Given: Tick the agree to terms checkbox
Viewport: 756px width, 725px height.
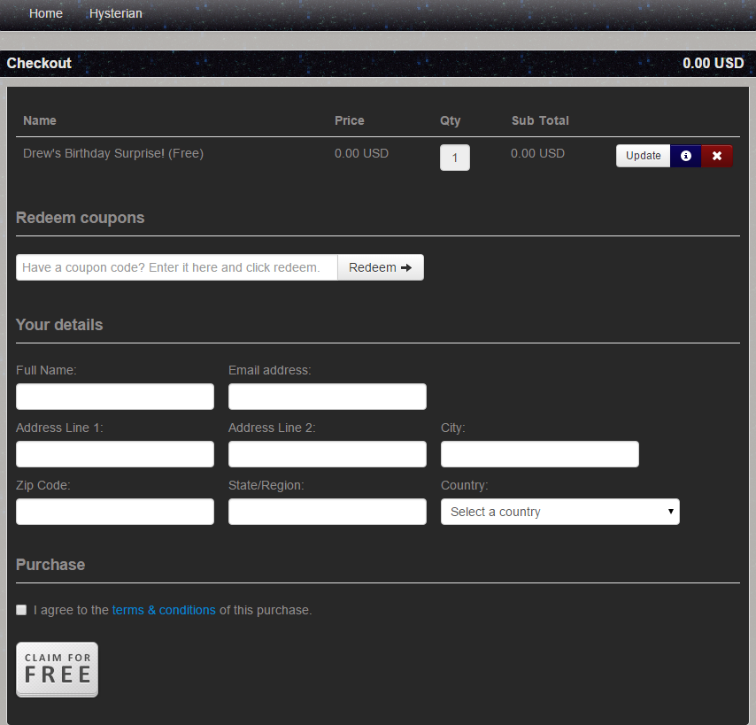Looking at the screenshot, I should (21, 610).
